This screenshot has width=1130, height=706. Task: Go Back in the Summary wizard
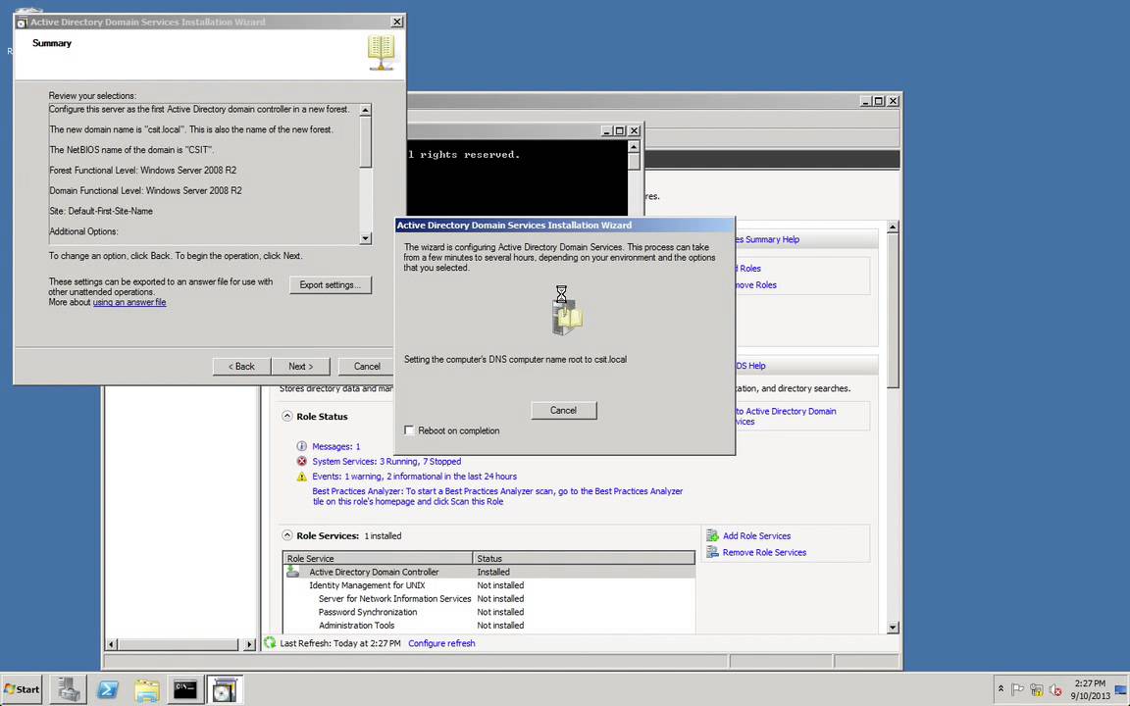(241, 366)
